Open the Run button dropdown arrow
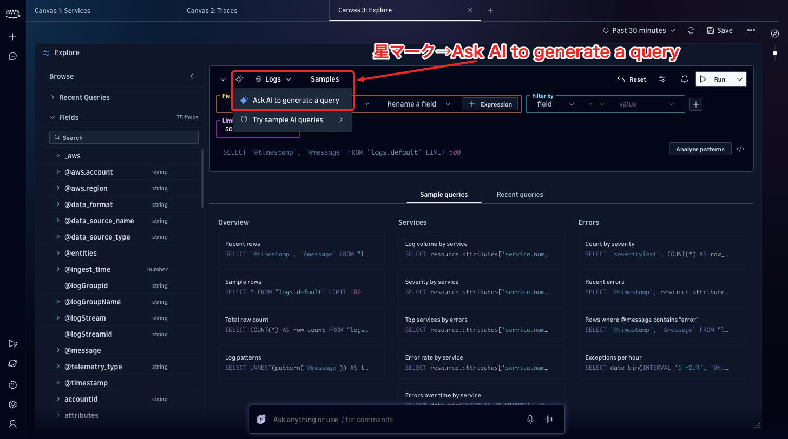The width and height of the screenshot is (788, 439). 740,79
